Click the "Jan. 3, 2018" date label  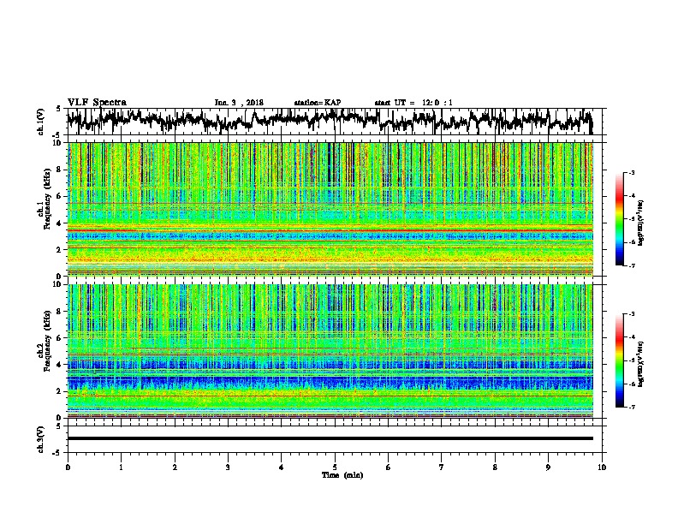[x=239, y=103]
